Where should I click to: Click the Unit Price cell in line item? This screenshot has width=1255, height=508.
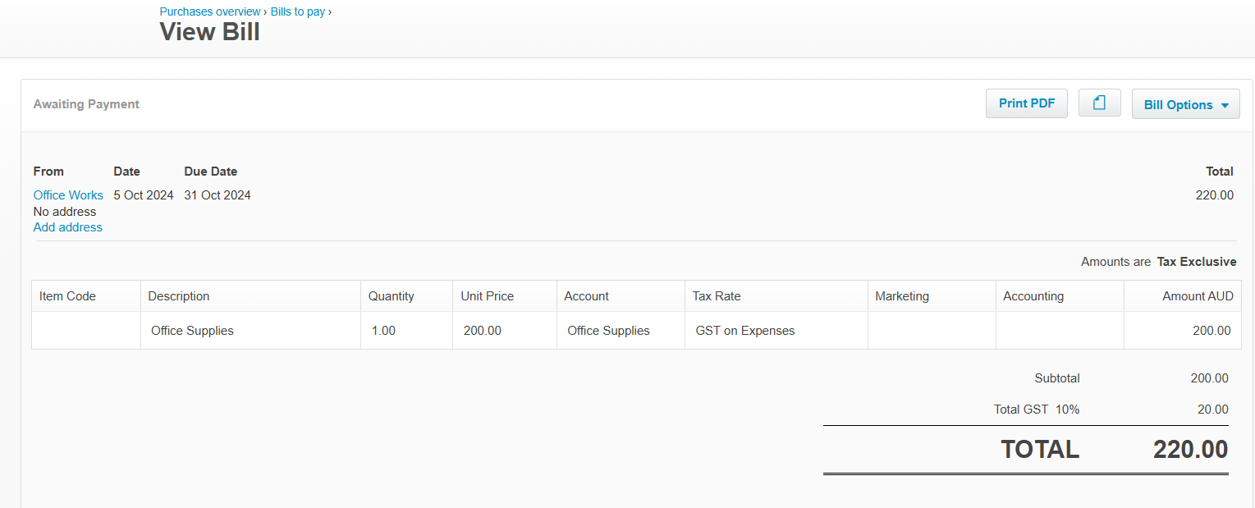tap(483, 331)
